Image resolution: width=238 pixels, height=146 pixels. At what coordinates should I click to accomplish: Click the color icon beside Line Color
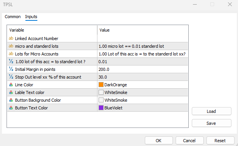(x=11, y=85)
